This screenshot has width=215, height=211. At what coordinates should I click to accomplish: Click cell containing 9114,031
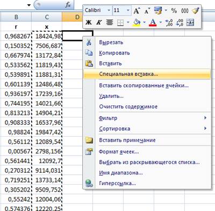(x=47, y=170)
